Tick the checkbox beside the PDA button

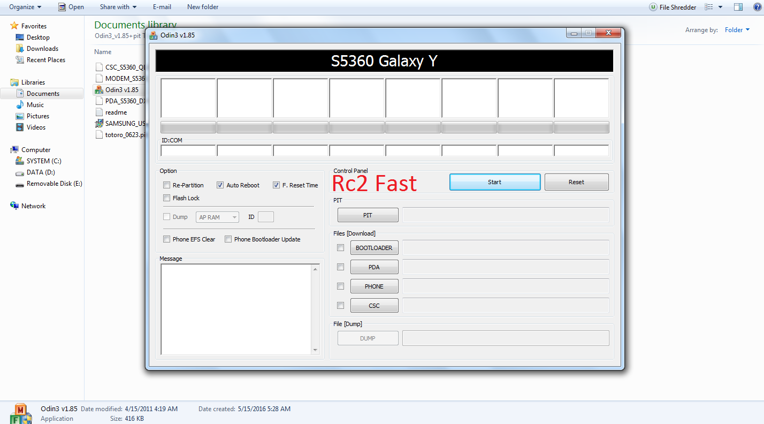click(340, 267)
